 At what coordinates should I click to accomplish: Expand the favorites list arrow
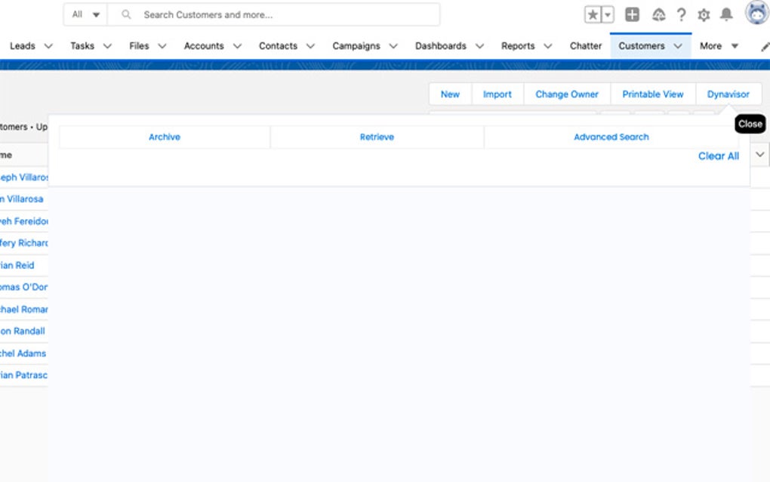pyautogui.click(x=607, y=14)
